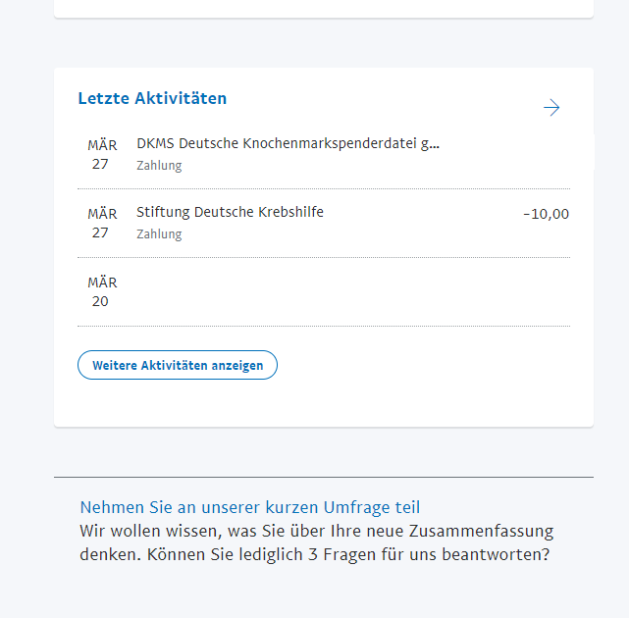Click the Letzte Aktivitäten heading
The width and height of the screenshot is (629, 618).
click(x=152, y=98)
